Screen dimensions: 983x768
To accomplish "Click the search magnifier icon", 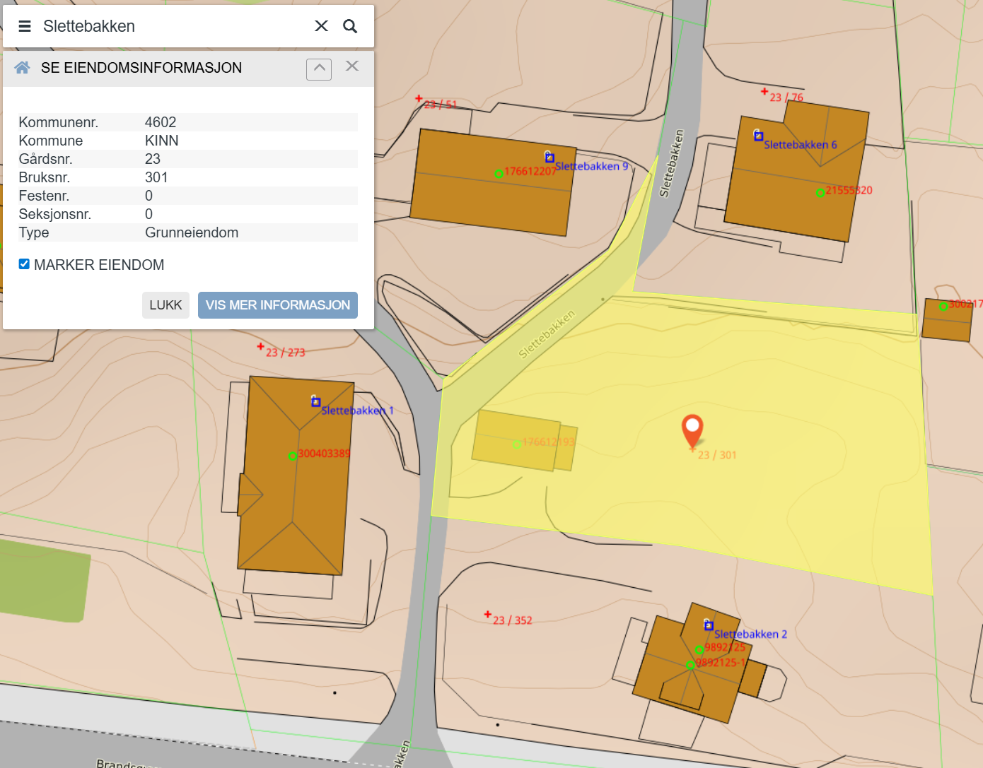I will [350, 26].
